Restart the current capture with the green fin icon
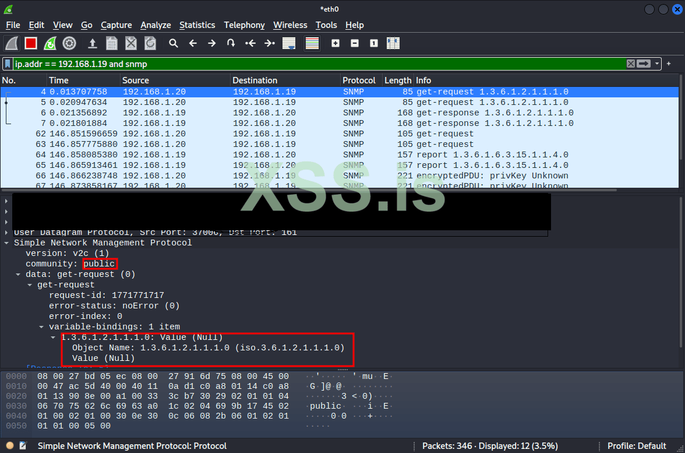This screenshot has width=685, height=453. pos(50,43)
